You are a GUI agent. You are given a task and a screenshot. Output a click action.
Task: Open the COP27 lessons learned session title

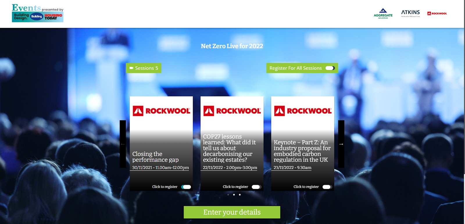point(230,148)
